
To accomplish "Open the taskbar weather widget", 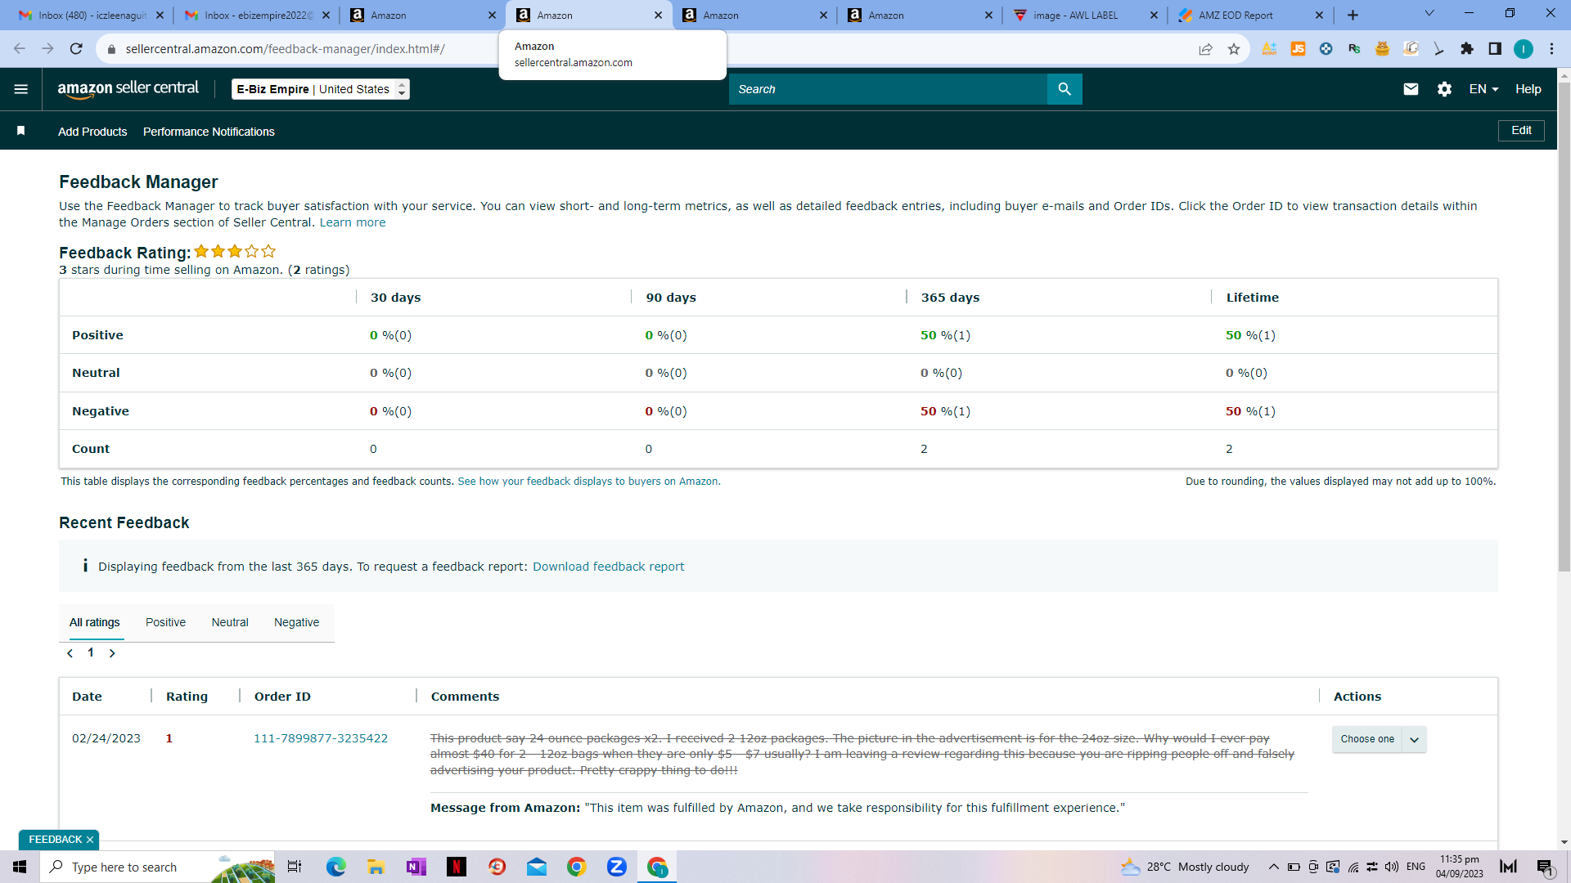I will point(1185,867).
